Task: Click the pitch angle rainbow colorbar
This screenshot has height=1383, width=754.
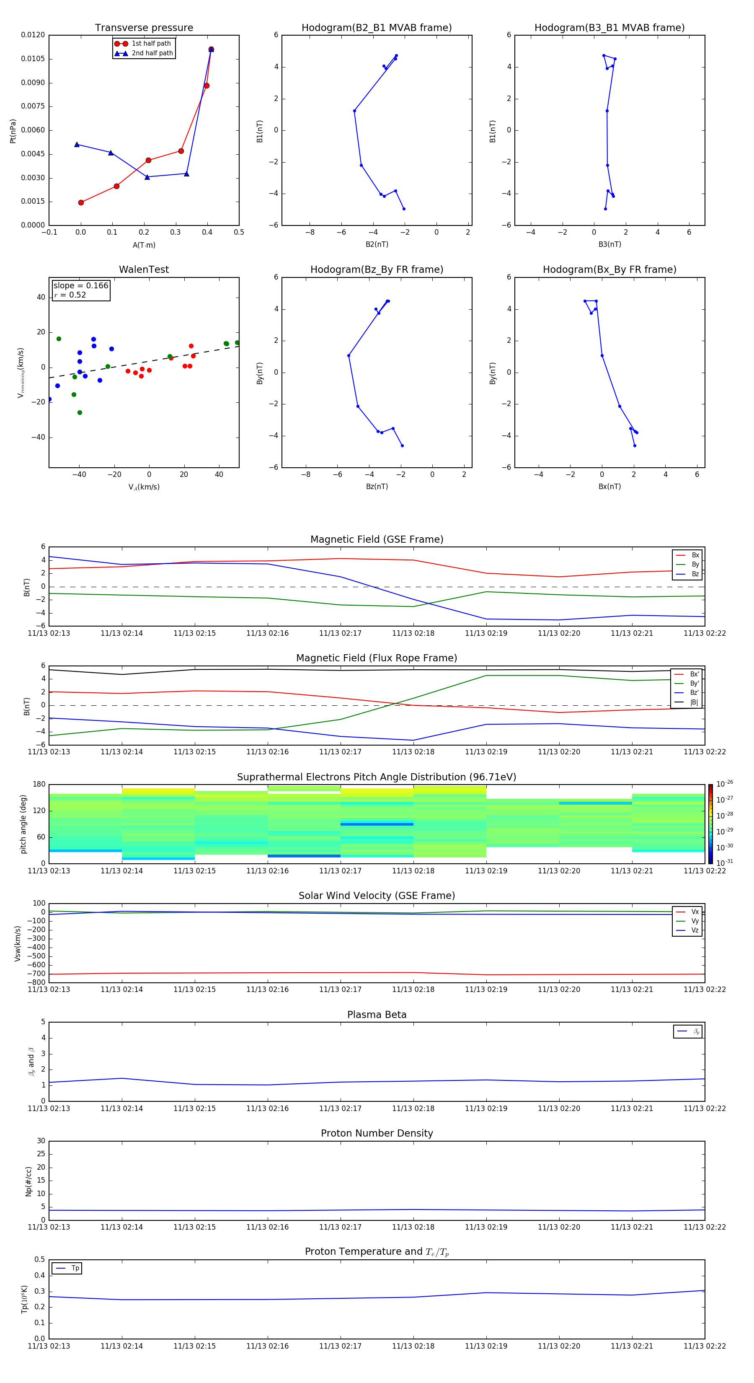Action: [710, 824]
